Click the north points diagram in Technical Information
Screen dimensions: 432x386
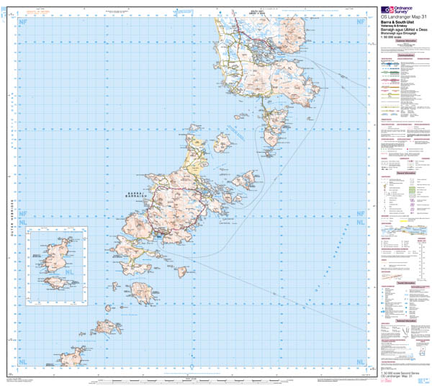pos(405,331)
